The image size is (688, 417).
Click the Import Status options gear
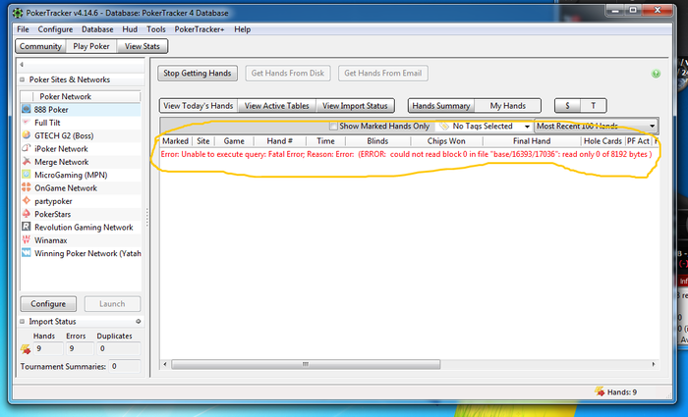(139, 321)
